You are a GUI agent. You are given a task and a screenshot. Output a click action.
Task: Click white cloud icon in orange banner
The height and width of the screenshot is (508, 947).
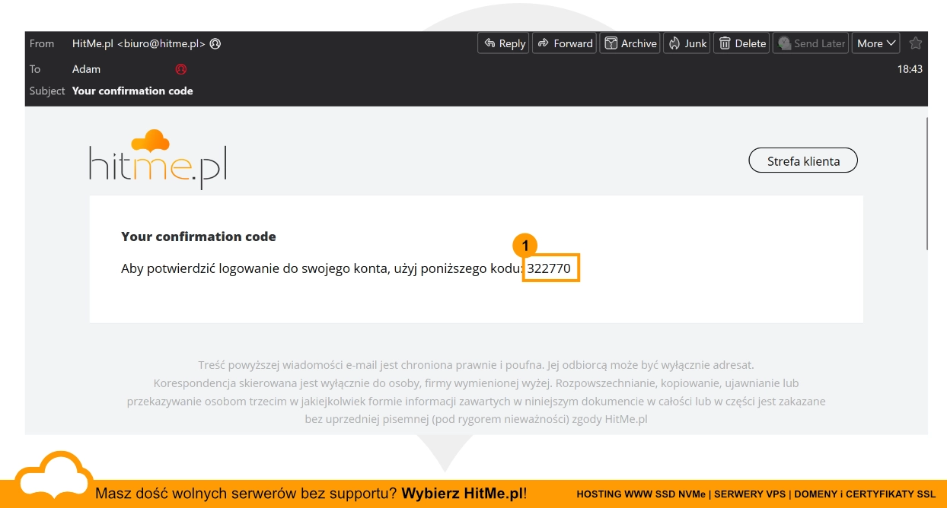(53, 479)
